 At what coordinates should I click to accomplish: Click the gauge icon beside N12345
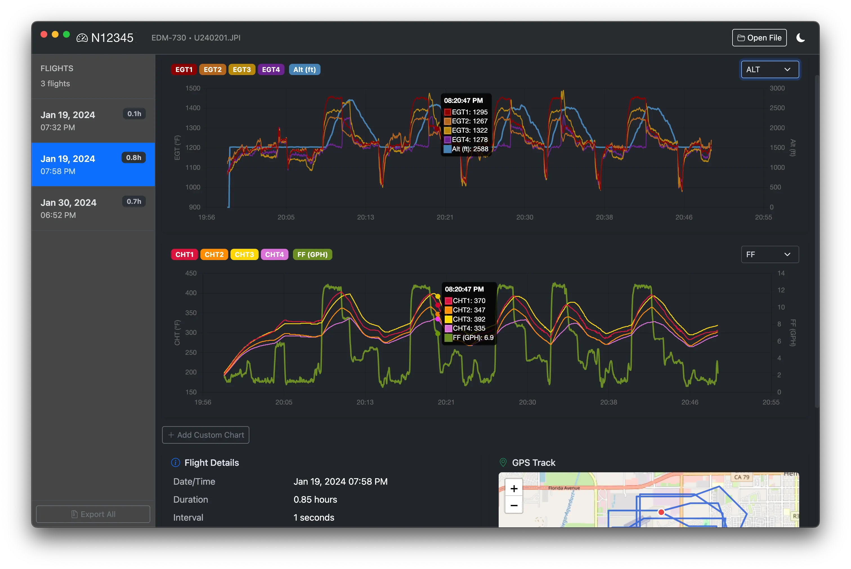pos(82,38)
